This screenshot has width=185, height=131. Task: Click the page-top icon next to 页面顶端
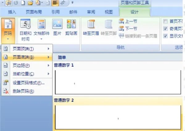point(6,49)
